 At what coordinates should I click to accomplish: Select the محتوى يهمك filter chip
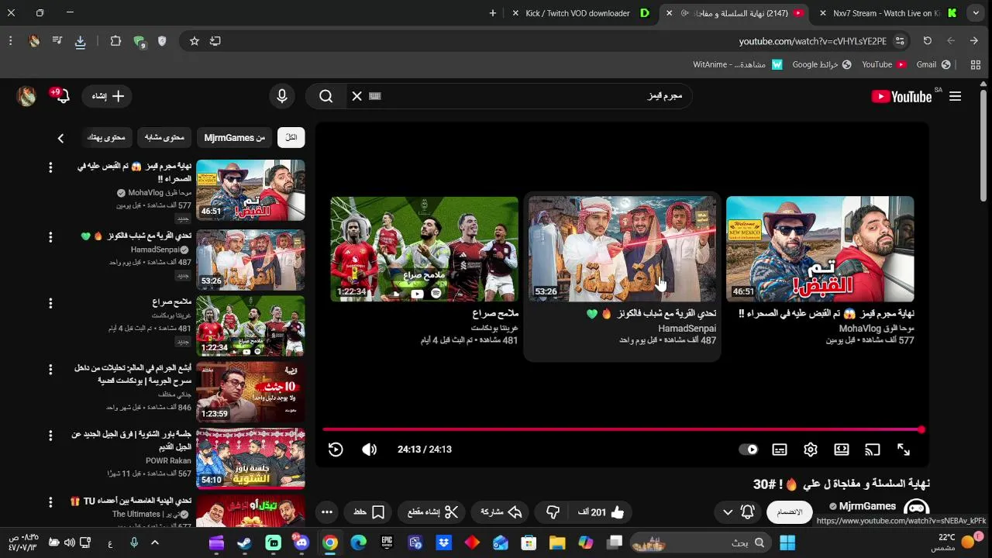[106, 137]
